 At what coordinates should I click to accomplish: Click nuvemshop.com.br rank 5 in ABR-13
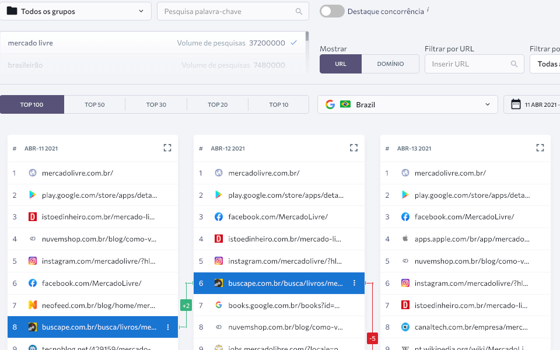(472, 261)
